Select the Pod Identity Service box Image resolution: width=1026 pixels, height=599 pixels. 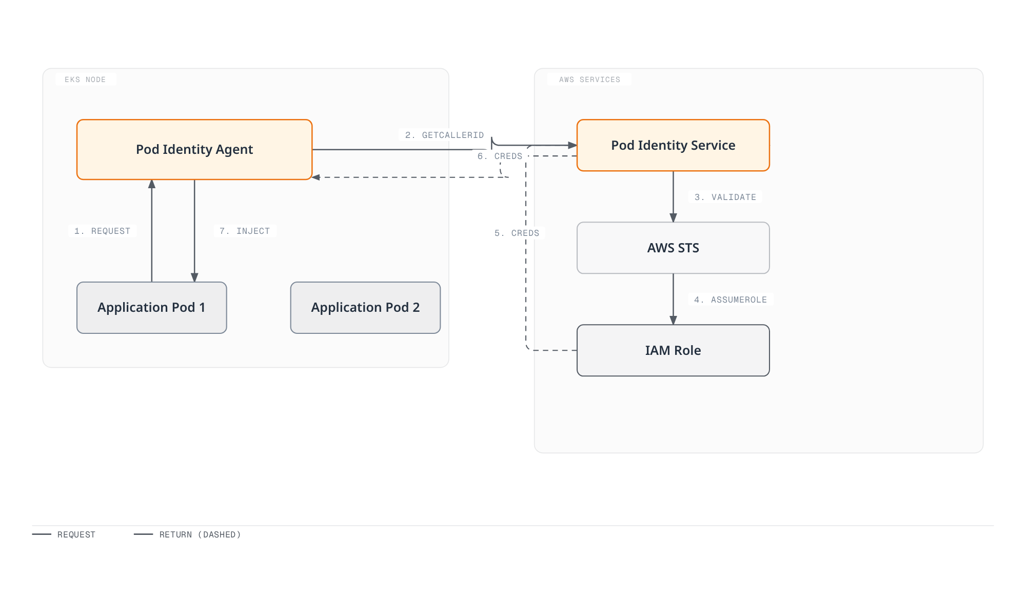[x=673, y=145]
